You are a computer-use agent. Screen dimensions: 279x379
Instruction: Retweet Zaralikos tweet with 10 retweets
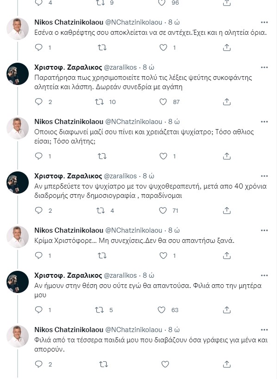click(101, 102)
